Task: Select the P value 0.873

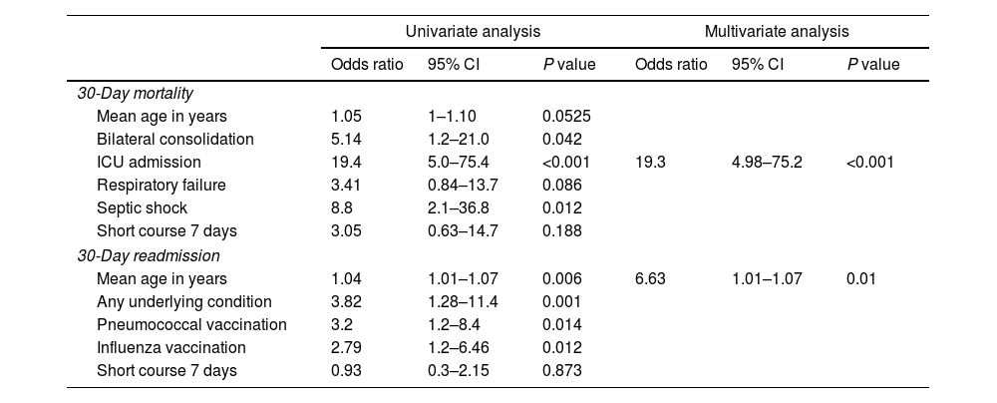Action: click(x=561, y=371)
